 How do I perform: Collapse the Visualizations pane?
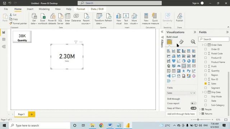195,32
